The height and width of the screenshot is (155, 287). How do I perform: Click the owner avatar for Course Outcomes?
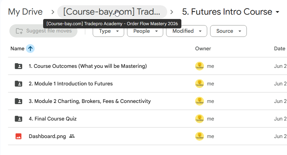[200, 66]
